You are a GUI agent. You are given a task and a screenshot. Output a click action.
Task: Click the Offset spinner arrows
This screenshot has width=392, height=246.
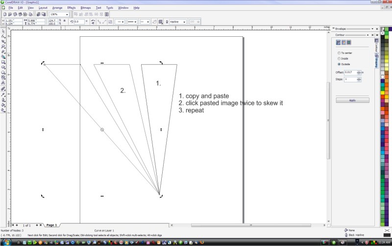pos(359,73)
